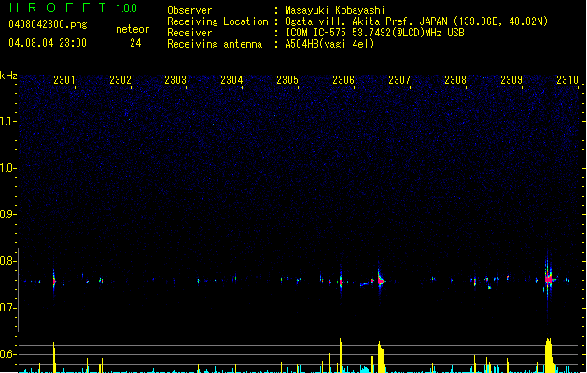587x373 pixels.
Task: Click the date stamp 04.08.04 23:00
Action: [48, 43]
